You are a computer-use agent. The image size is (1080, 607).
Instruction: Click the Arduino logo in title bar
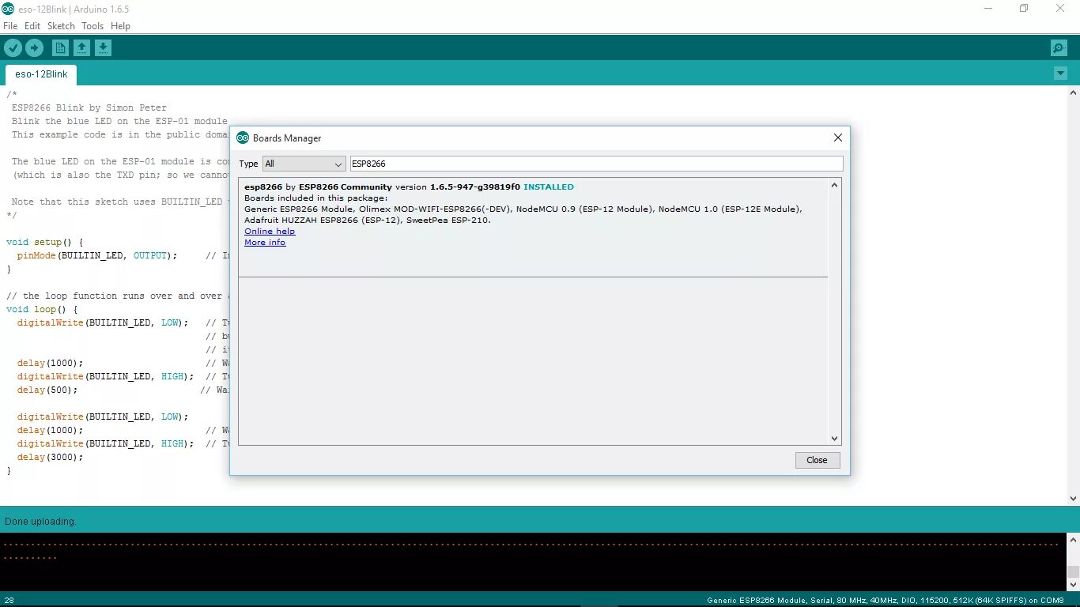pos(8,9)
